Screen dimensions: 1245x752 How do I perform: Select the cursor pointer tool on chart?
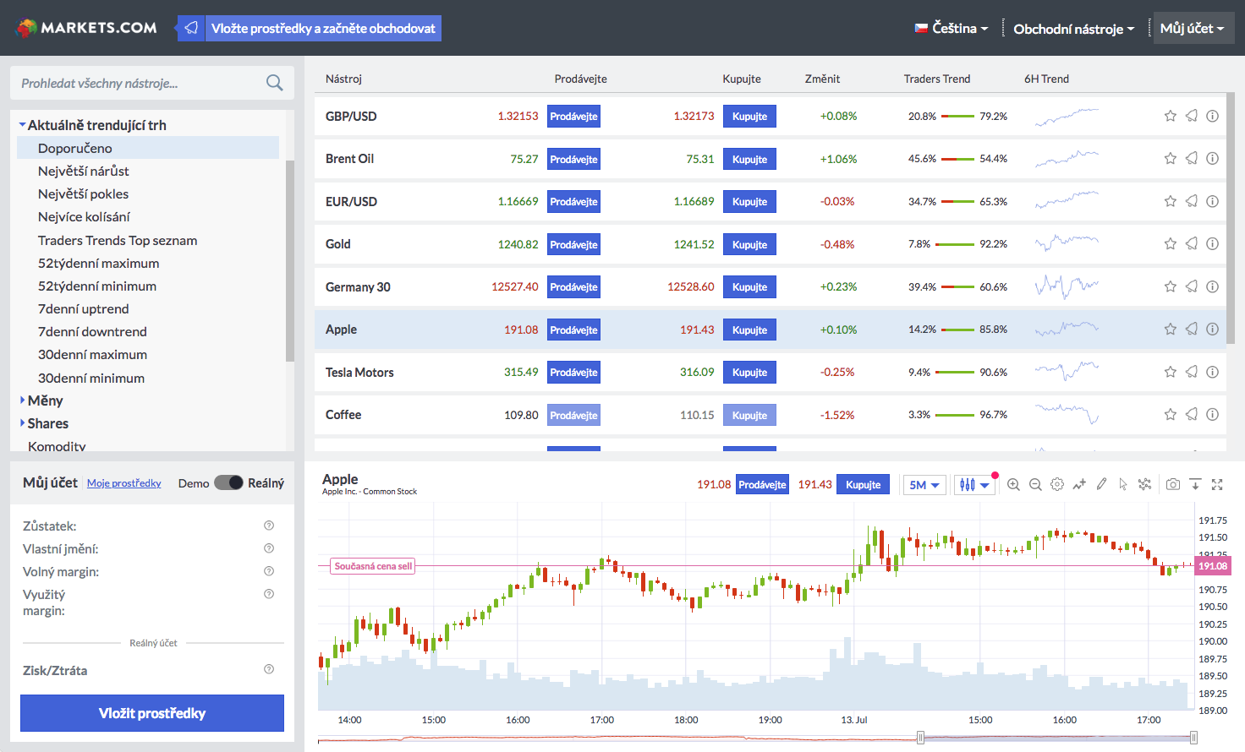click(x=1123, y=484)
